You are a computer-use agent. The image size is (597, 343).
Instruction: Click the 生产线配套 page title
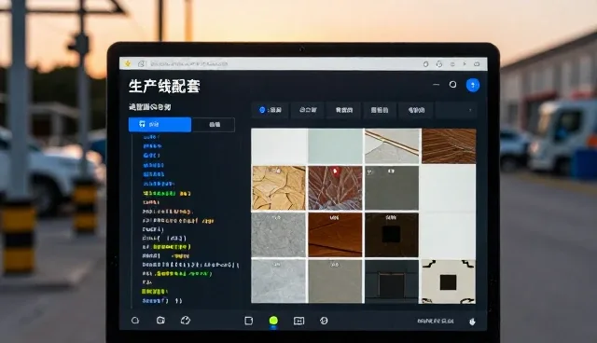tap(164, 87)
